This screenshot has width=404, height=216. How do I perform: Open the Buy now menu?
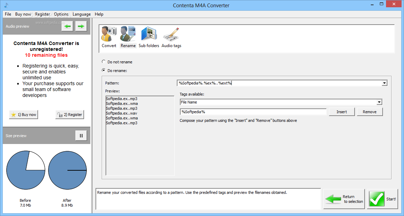tap(23, 14)
